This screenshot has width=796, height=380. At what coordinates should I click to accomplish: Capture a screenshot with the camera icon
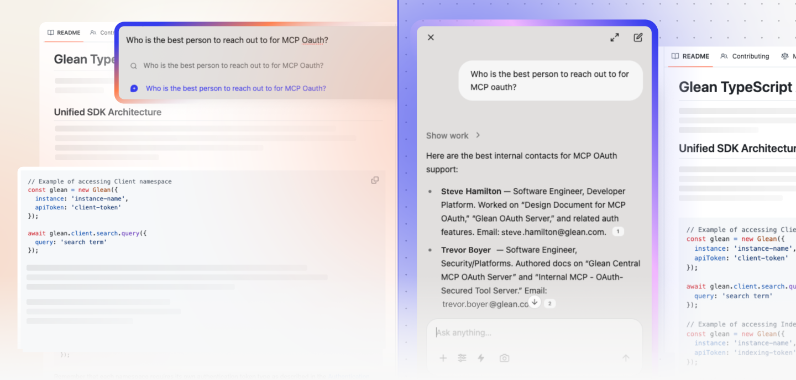(504, 358)
